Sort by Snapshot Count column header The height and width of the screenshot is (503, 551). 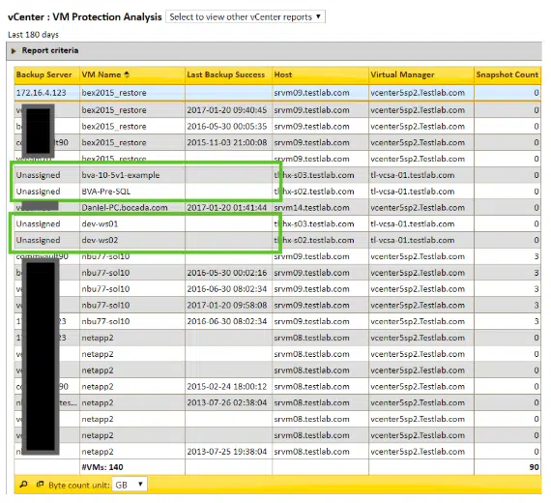pos(507,74)
